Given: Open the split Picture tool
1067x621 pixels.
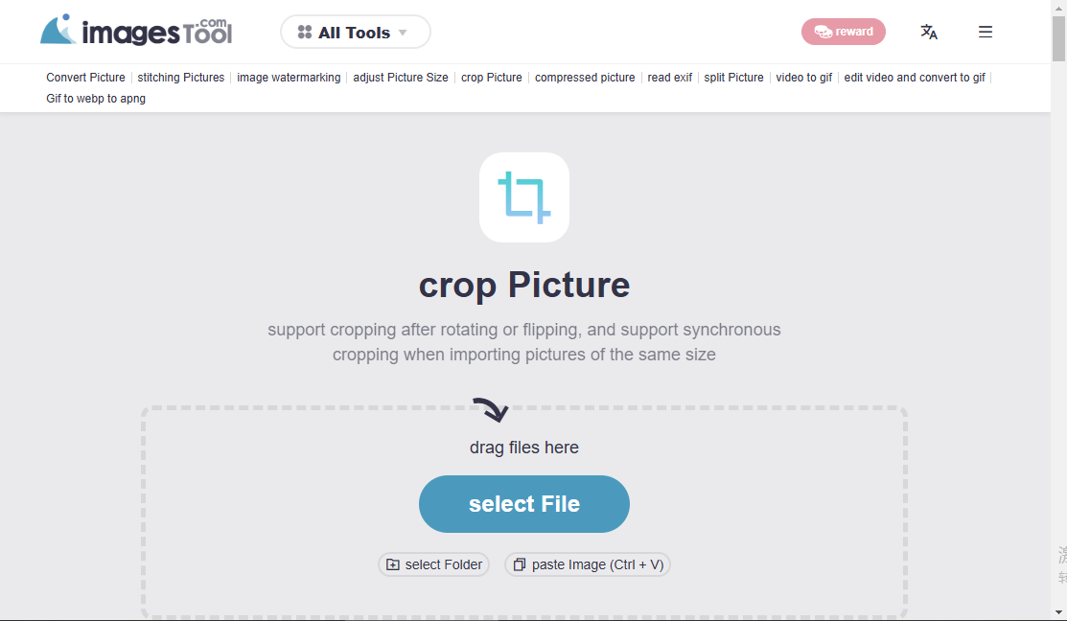Looking at the screenshot, I should 733,78.
